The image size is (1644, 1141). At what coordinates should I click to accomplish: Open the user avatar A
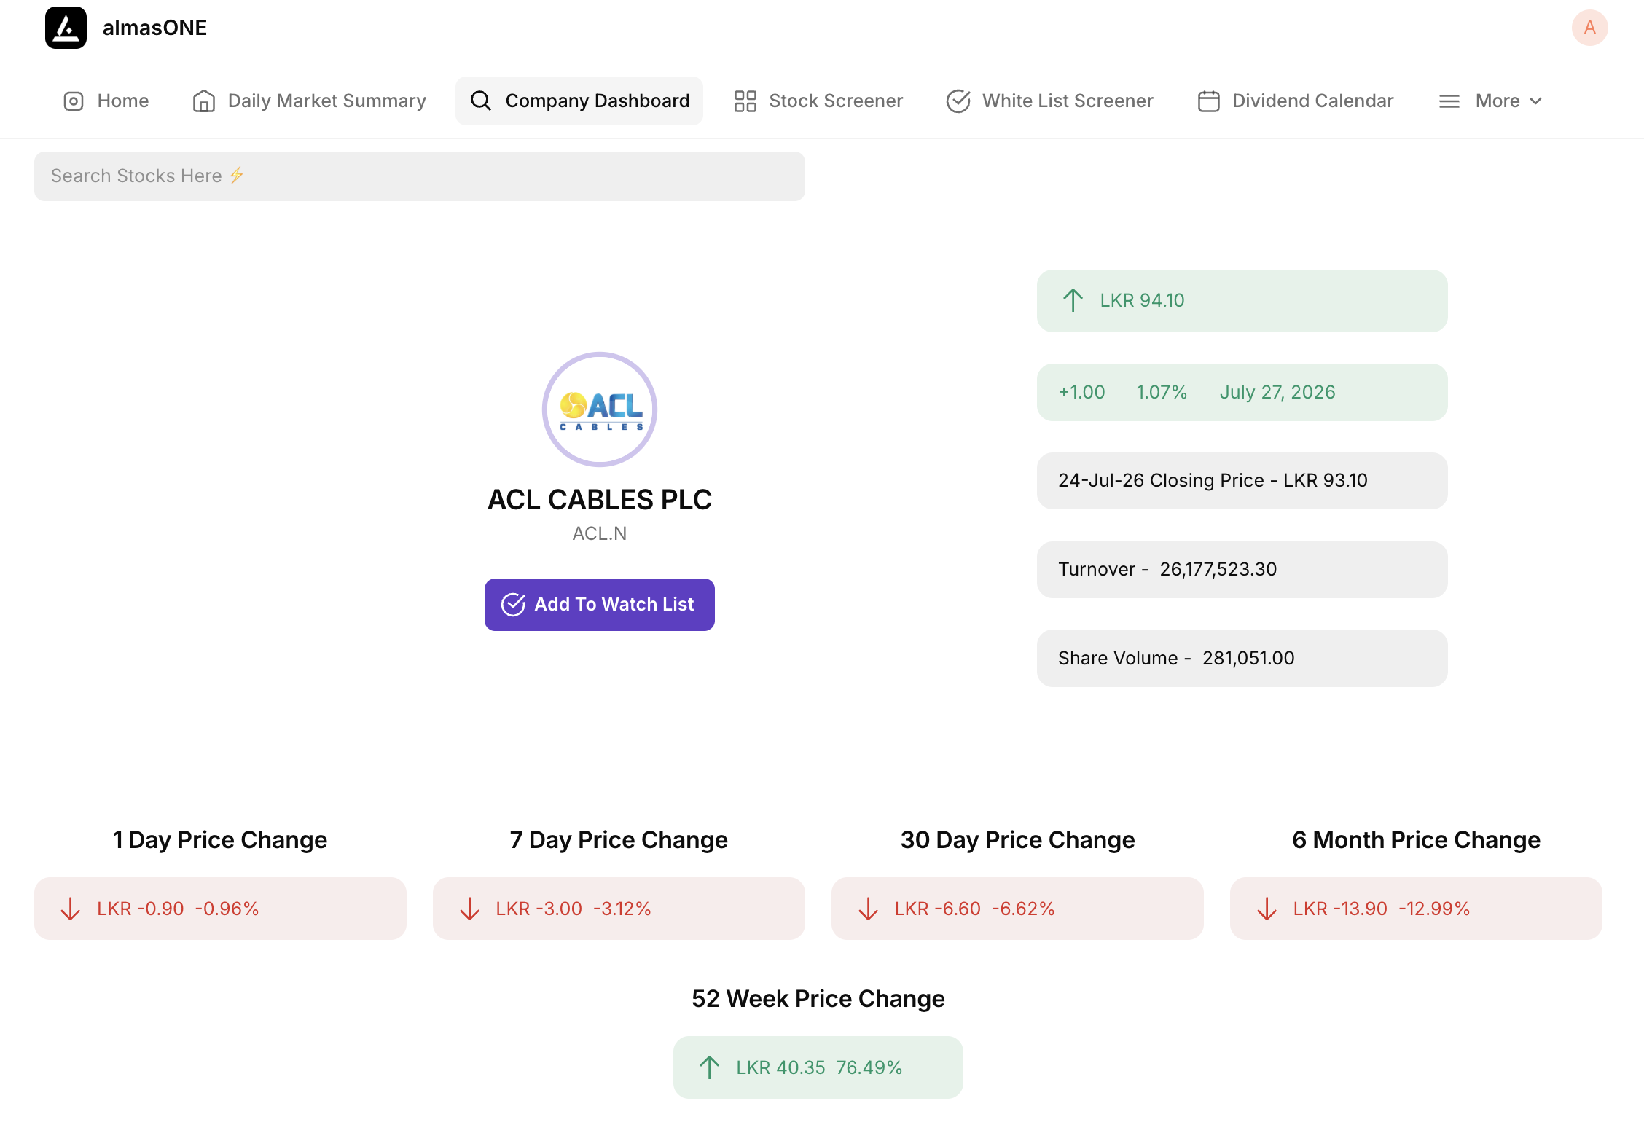1589,28
